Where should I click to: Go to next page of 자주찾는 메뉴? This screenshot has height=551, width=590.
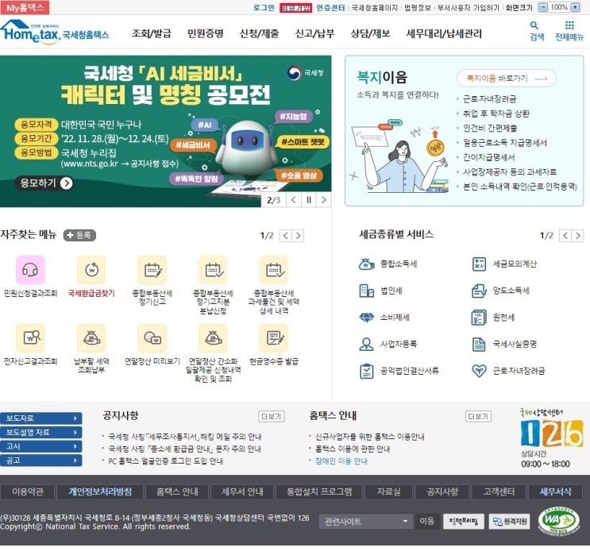[298, 236]
